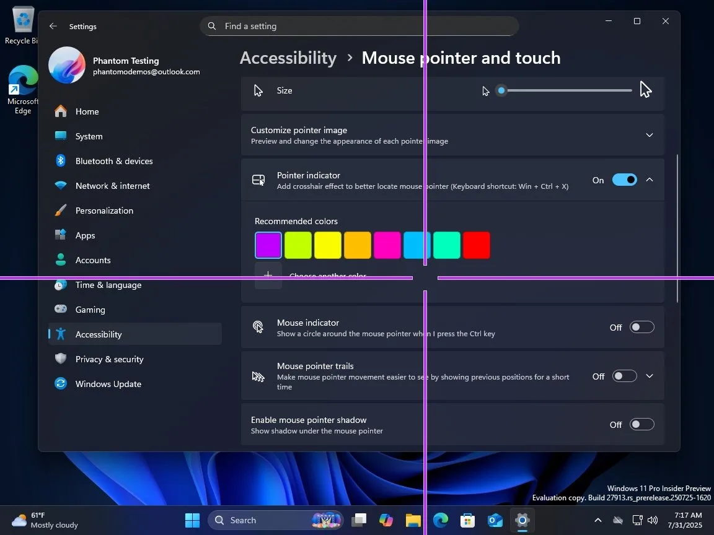The image size is (714, 535).
Task: Open Network & internet settings
Action: tap(112, 186)
